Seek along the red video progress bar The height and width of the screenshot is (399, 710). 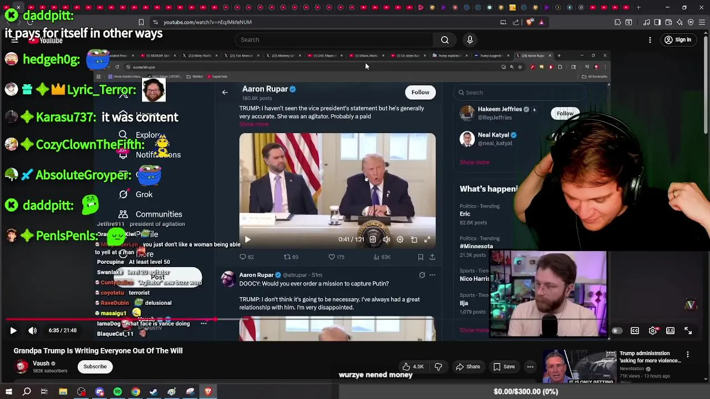[x=355, y=320]
